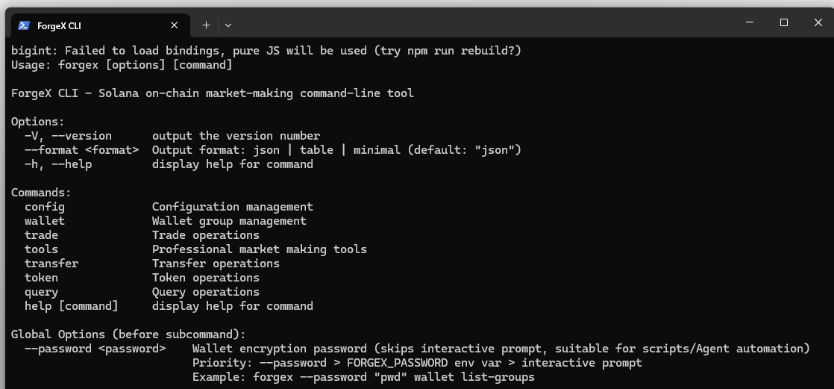Image resolution: width=834 pixels, height=389 pixels.
Task: Click the "wallet" command name
Action: [45, 221]
